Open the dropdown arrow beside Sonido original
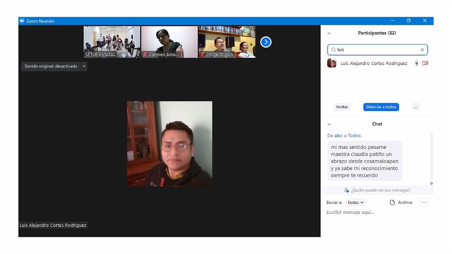452x254 pixels. [84, 66]
